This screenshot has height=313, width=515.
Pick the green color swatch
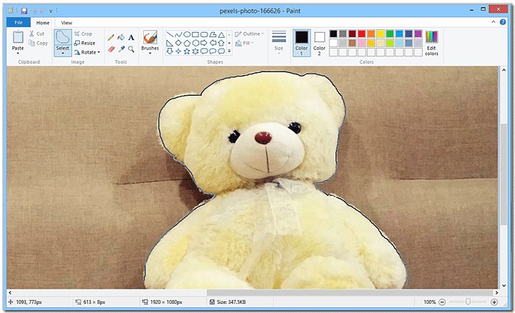tap(390, 34)
